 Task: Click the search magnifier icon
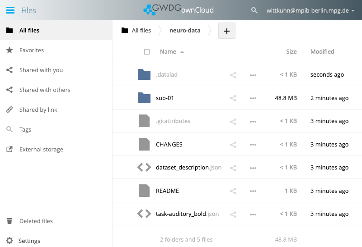(x=254, y=10)
